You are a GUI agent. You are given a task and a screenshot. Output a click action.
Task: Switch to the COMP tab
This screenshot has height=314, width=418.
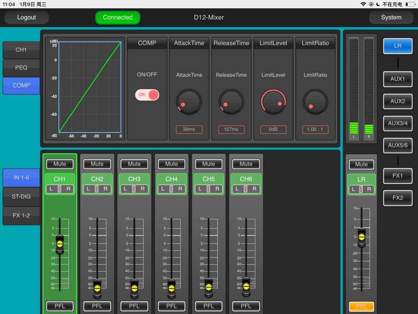[x=21, y=85]
